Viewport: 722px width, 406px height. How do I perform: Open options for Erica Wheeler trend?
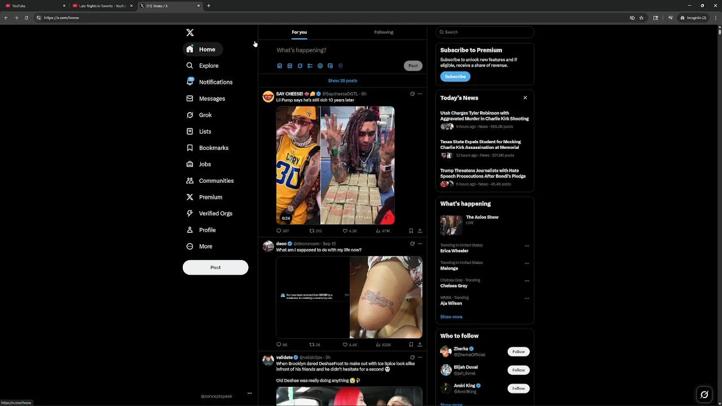point(527,246)
